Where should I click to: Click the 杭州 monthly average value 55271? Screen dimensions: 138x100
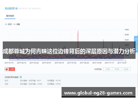pyautogui.click(x=39, y=81)
